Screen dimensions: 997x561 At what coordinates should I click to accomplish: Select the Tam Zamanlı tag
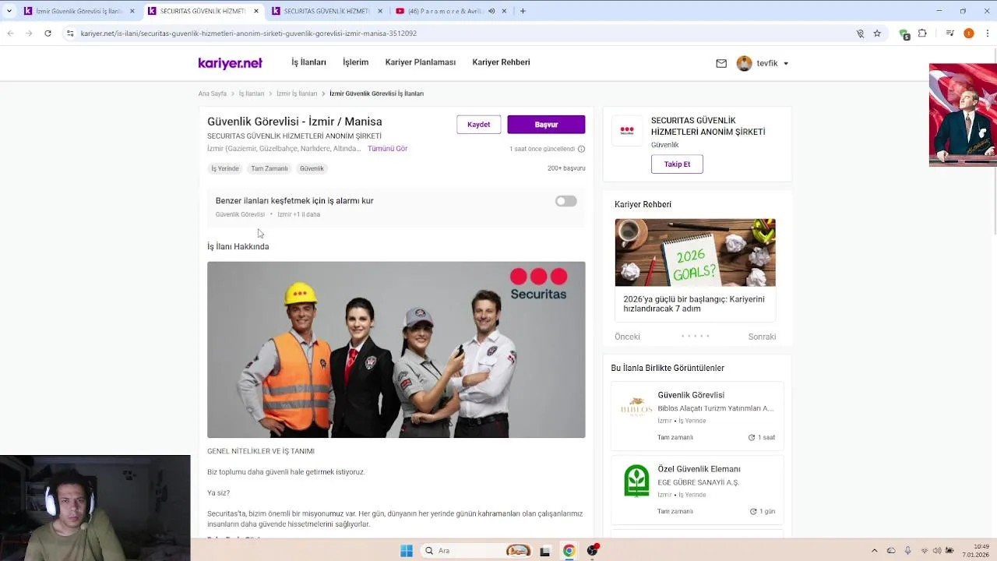pyautogui.click(x=270, y=168)
